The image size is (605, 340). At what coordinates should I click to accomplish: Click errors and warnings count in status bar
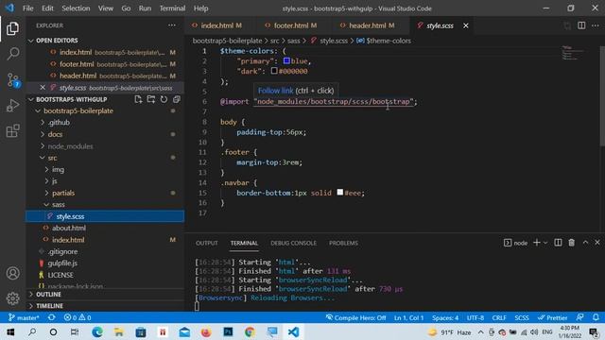pyautogui.click(x=78, y=317)
